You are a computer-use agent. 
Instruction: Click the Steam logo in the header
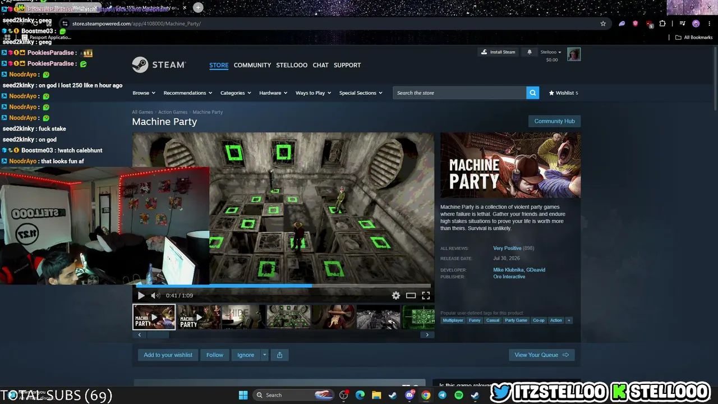click(x=159, y=65)
